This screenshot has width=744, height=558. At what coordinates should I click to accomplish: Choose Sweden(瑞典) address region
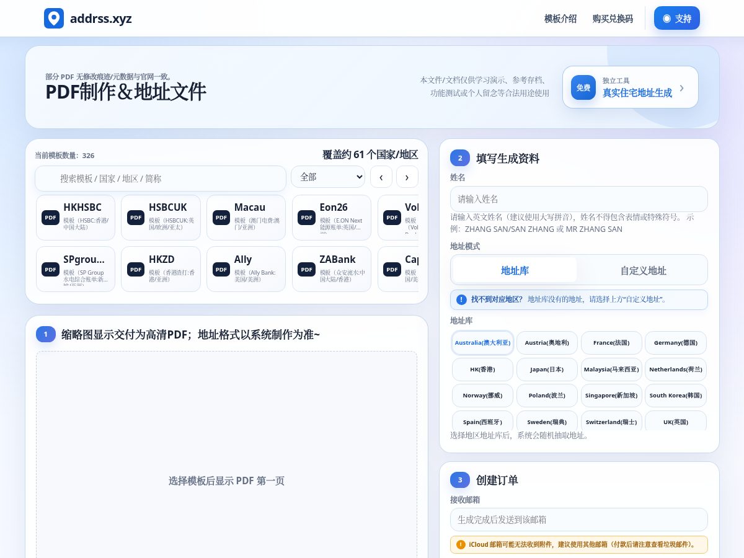[x=547, y=421]
